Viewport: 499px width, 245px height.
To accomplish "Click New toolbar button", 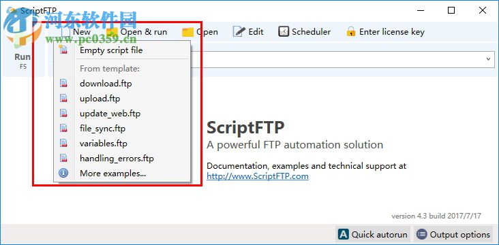I will coord(76,32).
